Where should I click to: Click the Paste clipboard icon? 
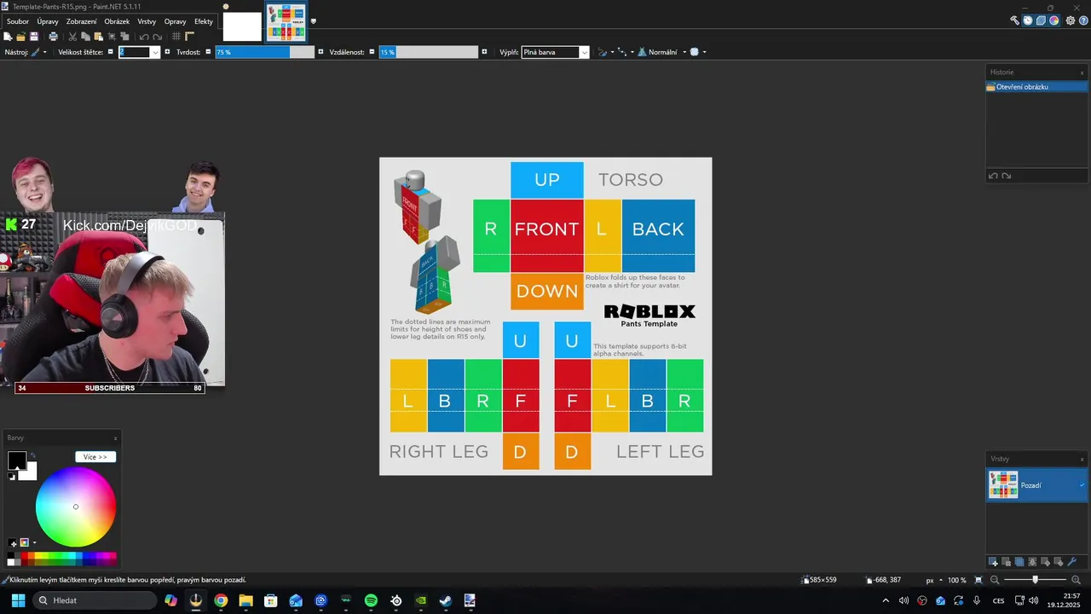point(99,37)
